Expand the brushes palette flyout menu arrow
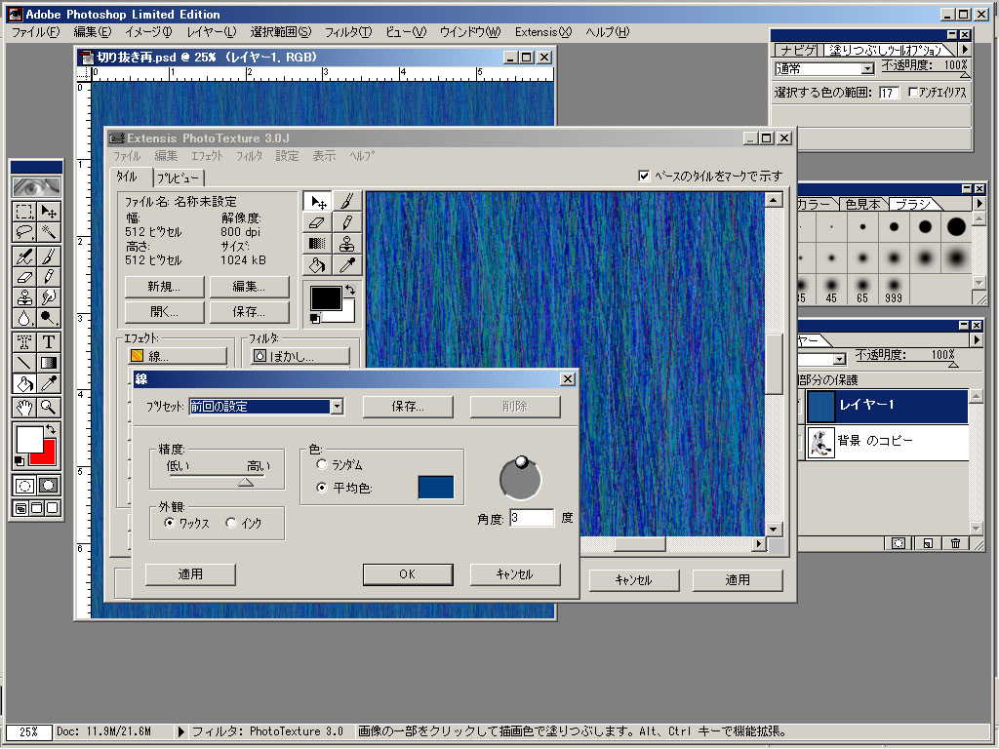Screen dimensions: 999x749 979,204
